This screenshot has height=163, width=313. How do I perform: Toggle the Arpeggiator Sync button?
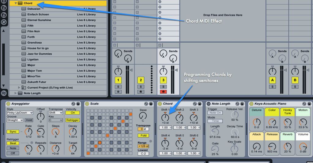coord(13,132)
